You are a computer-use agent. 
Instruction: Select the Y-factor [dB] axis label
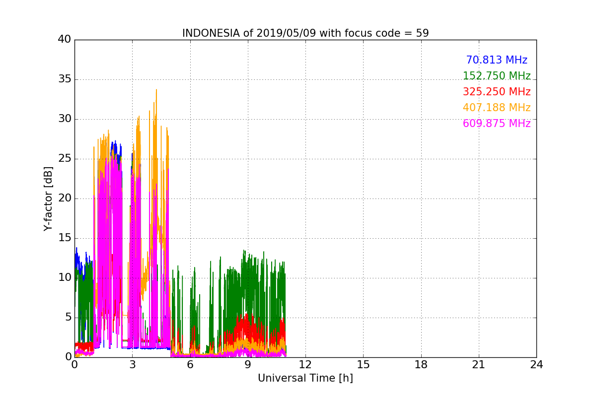48,198
